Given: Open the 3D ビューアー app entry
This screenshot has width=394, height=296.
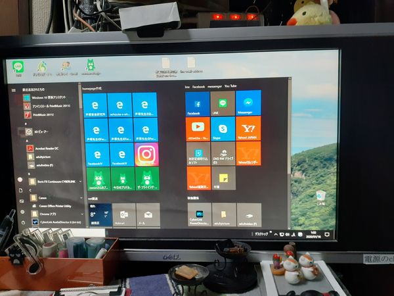Looking at the screenshot, I should point(37,132).
